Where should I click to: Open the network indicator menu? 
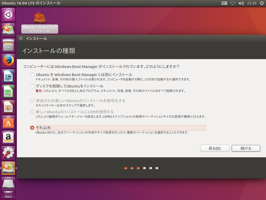point(232,3)
